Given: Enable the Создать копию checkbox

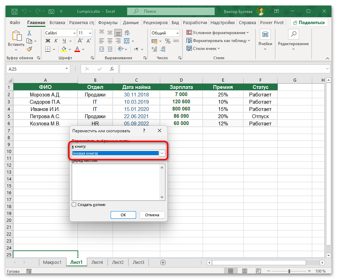Looking at the screenshot, I should click(74, 204).
